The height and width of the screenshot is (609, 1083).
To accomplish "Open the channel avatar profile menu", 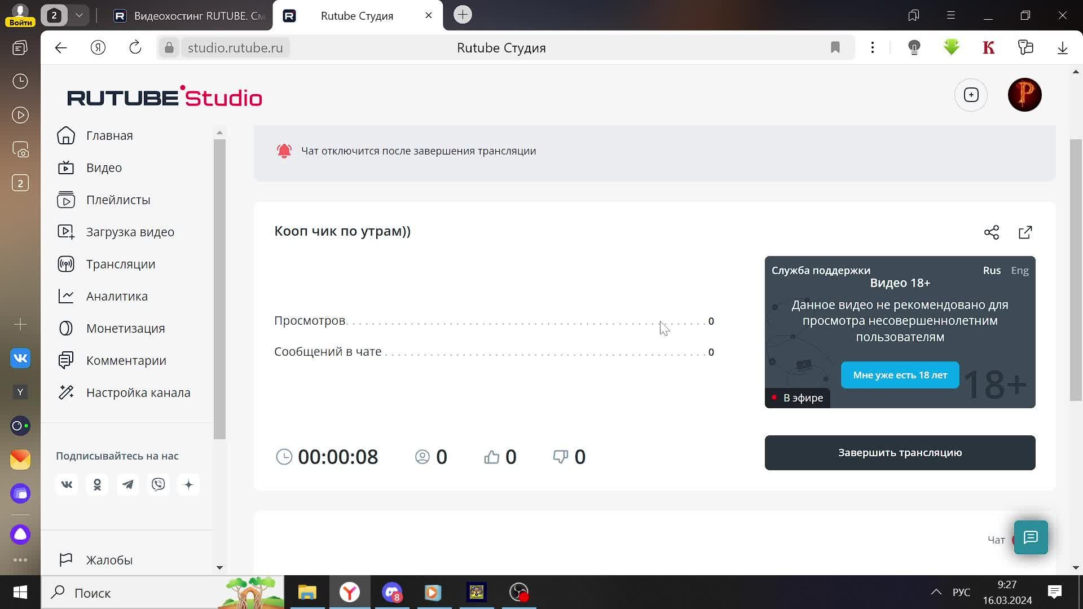I will point(1024,95).
